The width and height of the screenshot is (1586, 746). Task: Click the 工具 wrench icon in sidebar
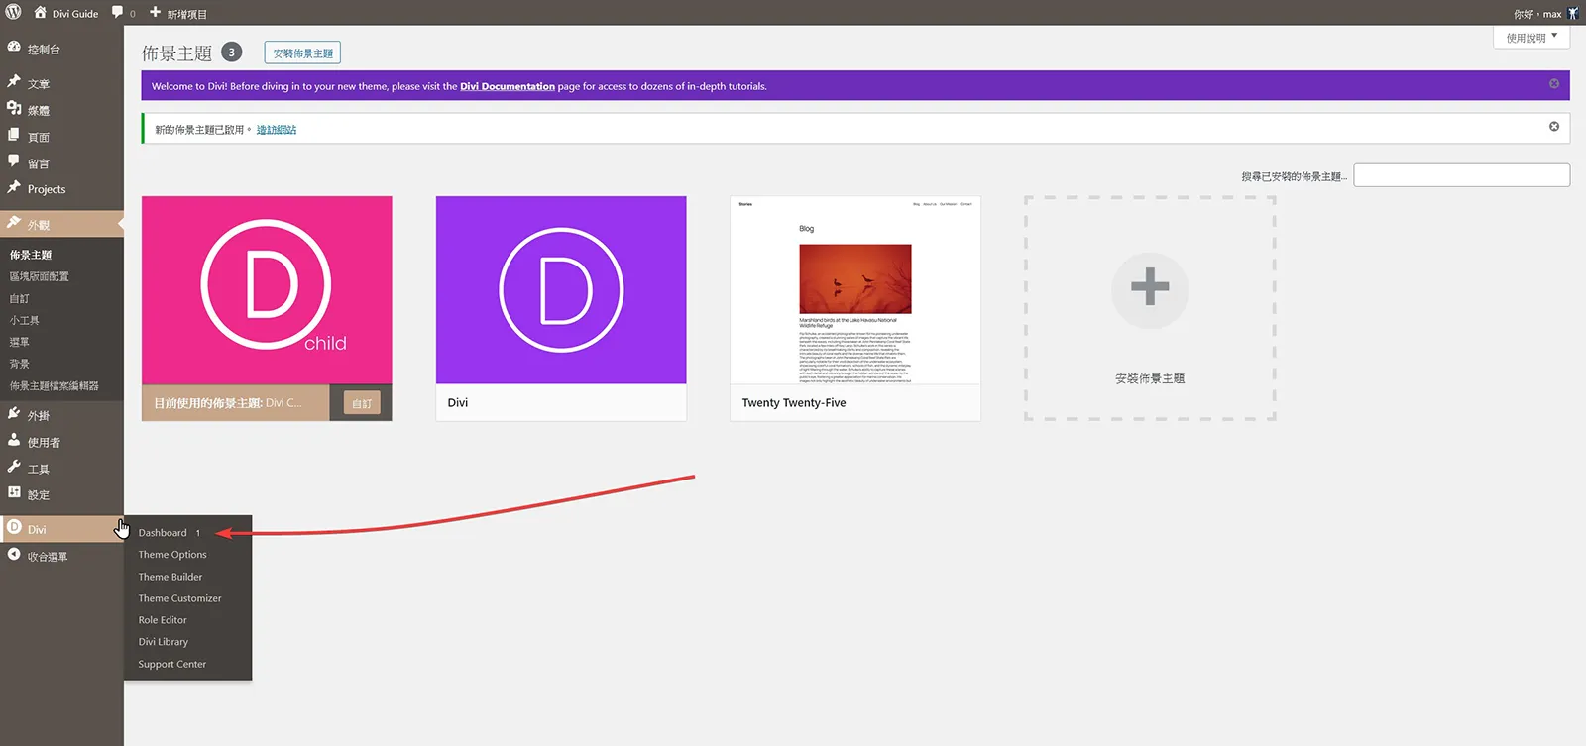pyautogui.click(x=14, y=467)
